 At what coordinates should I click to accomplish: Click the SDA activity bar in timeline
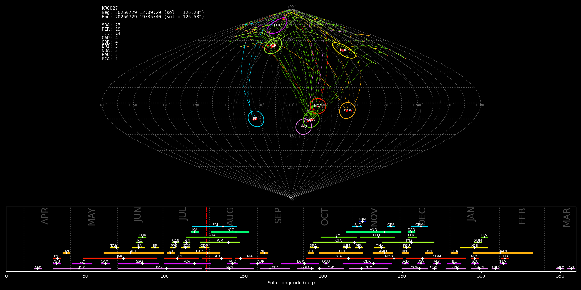click(211, 237)
